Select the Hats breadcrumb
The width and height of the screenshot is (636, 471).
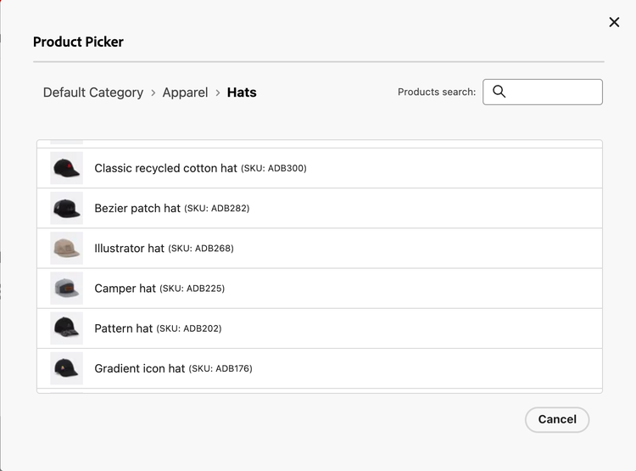click(x=242, y=93)
